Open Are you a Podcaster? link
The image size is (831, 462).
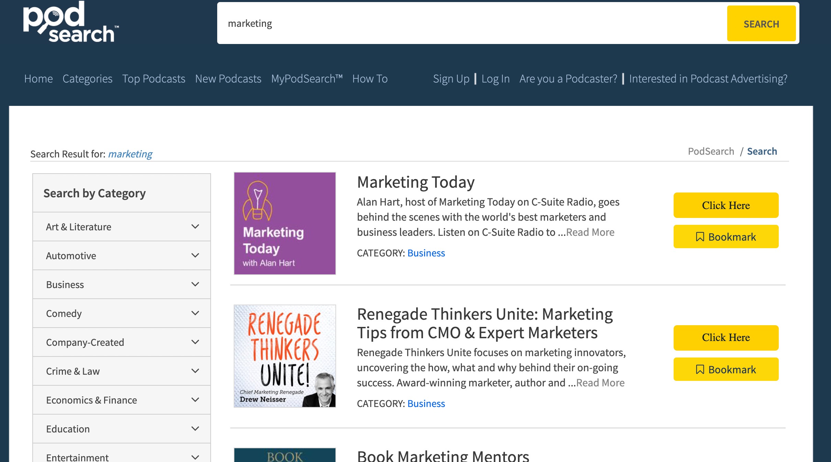coord(568,79)
